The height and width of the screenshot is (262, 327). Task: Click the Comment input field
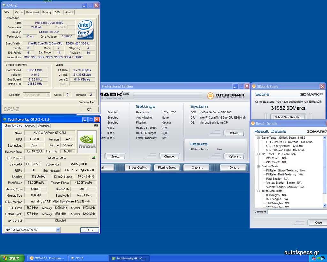[297, 212]
